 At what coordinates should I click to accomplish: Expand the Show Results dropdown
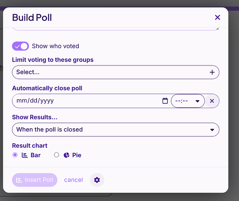[x=116, y=129]
